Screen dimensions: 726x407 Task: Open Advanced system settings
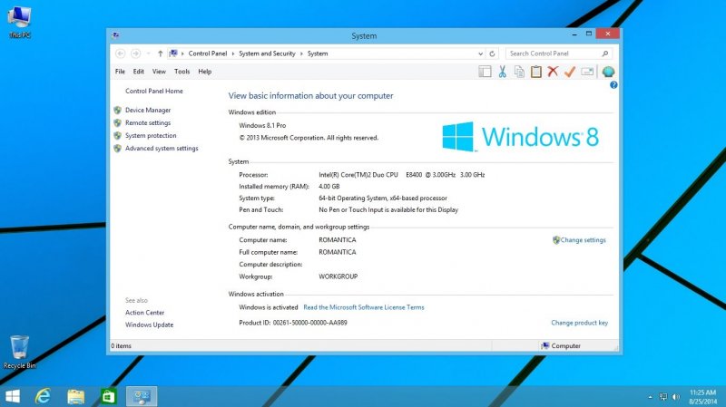coord(162,149)
